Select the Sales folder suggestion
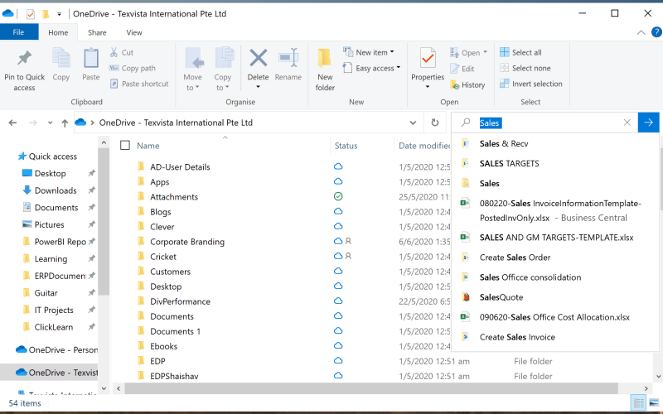 (x=554, y=183)
